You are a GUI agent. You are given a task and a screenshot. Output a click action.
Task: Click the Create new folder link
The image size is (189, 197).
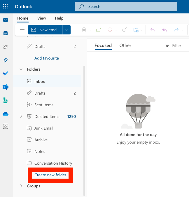[50, 175]
